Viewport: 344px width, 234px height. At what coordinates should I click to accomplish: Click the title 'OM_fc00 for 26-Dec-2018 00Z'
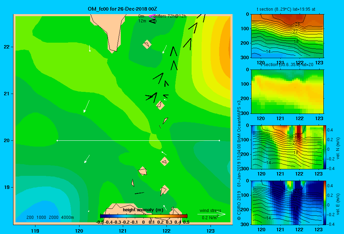122,9
